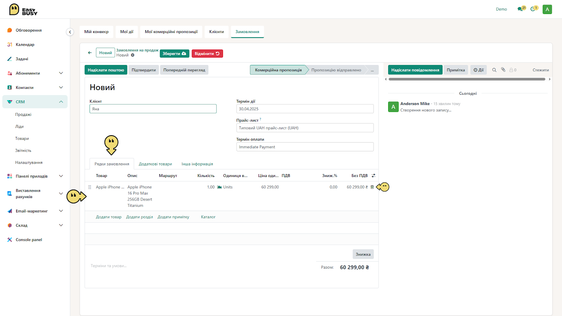Click Додати товар link
This screenshot has width=562, height=316.
(x=109, y=217)
